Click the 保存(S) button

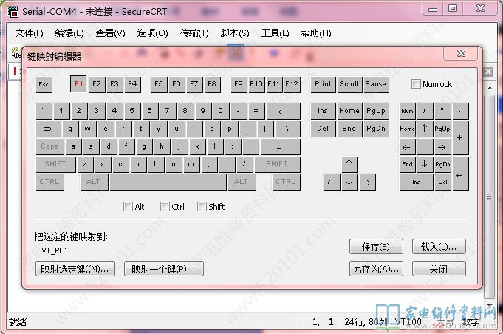pos(376,246)
